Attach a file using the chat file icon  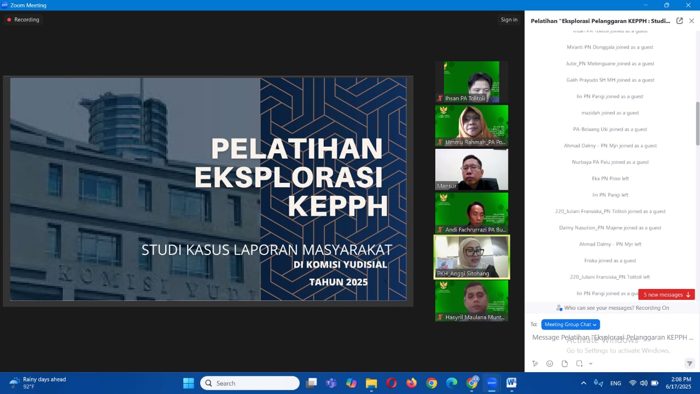(x=565, y=363)
